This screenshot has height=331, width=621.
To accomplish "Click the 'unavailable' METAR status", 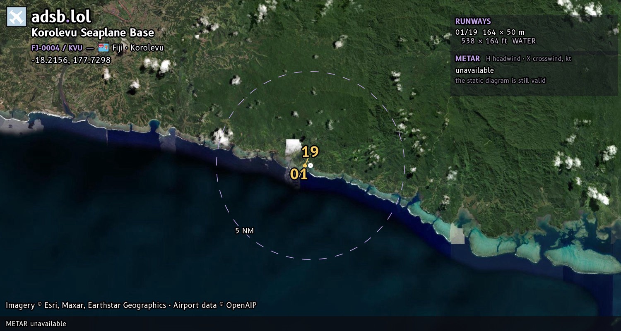I will (474, 70).
